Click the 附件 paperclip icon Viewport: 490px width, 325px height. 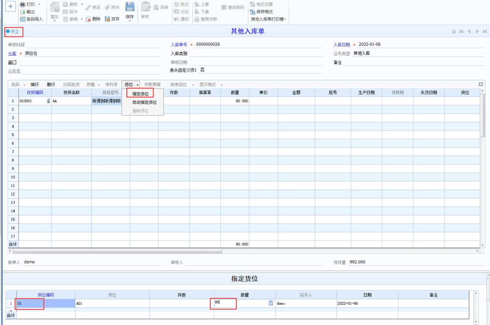[x=108, y=7]
